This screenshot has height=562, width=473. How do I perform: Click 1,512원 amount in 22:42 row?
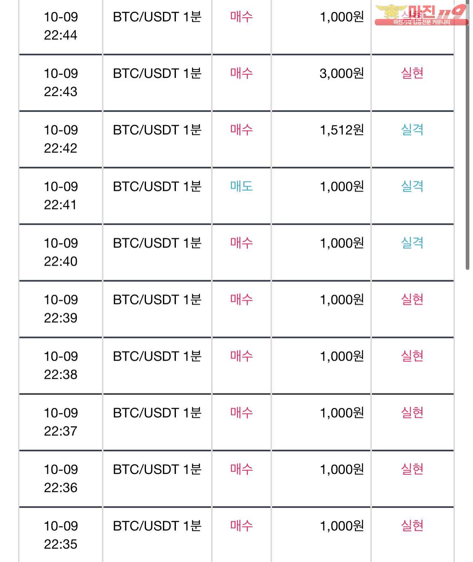coord(342,130)
